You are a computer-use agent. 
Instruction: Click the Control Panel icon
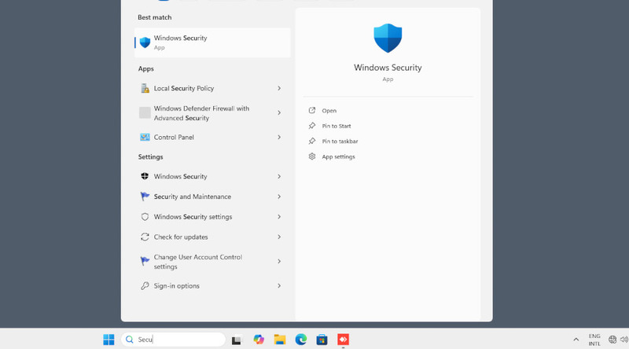click(x=145, y=138)
